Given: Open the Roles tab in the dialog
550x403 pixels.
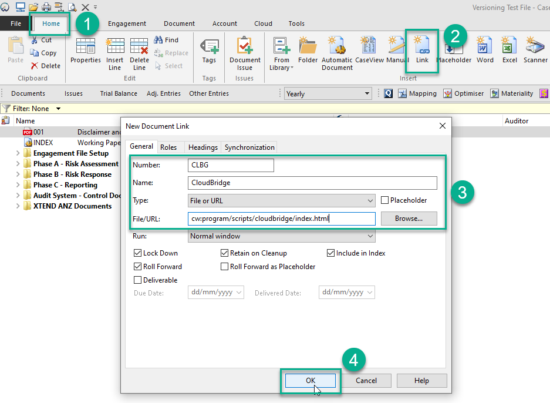Looking at the screenshot, I should 168,147.
